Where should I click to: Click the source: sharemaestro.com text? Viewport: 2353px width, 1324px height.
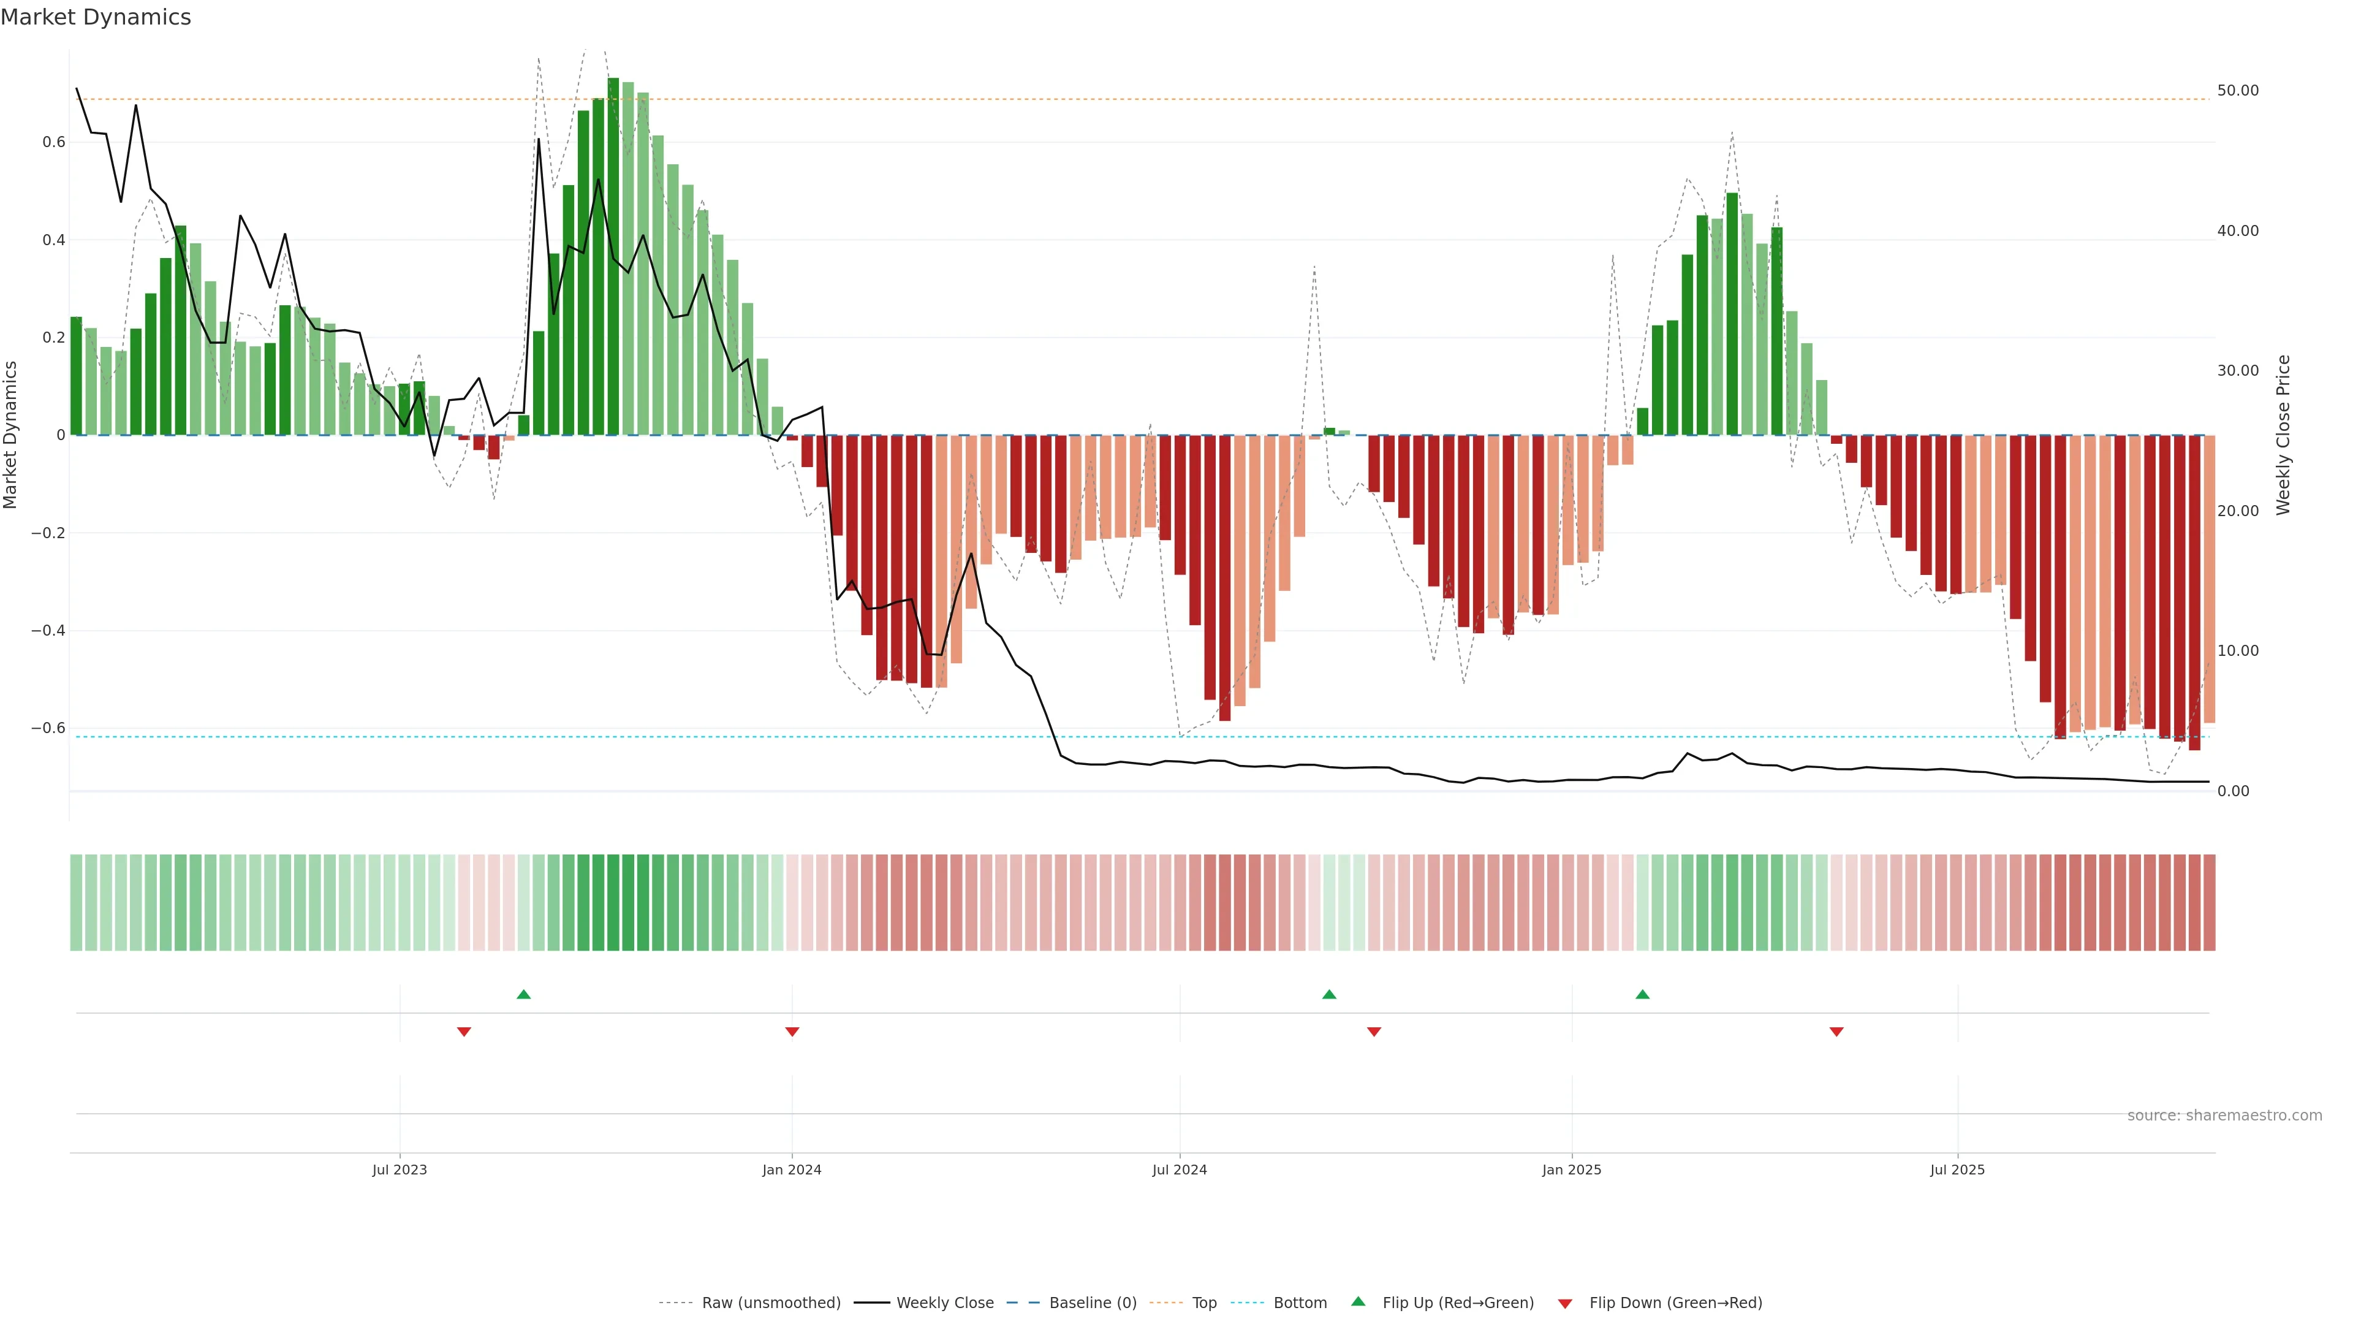[2224, 1116]
